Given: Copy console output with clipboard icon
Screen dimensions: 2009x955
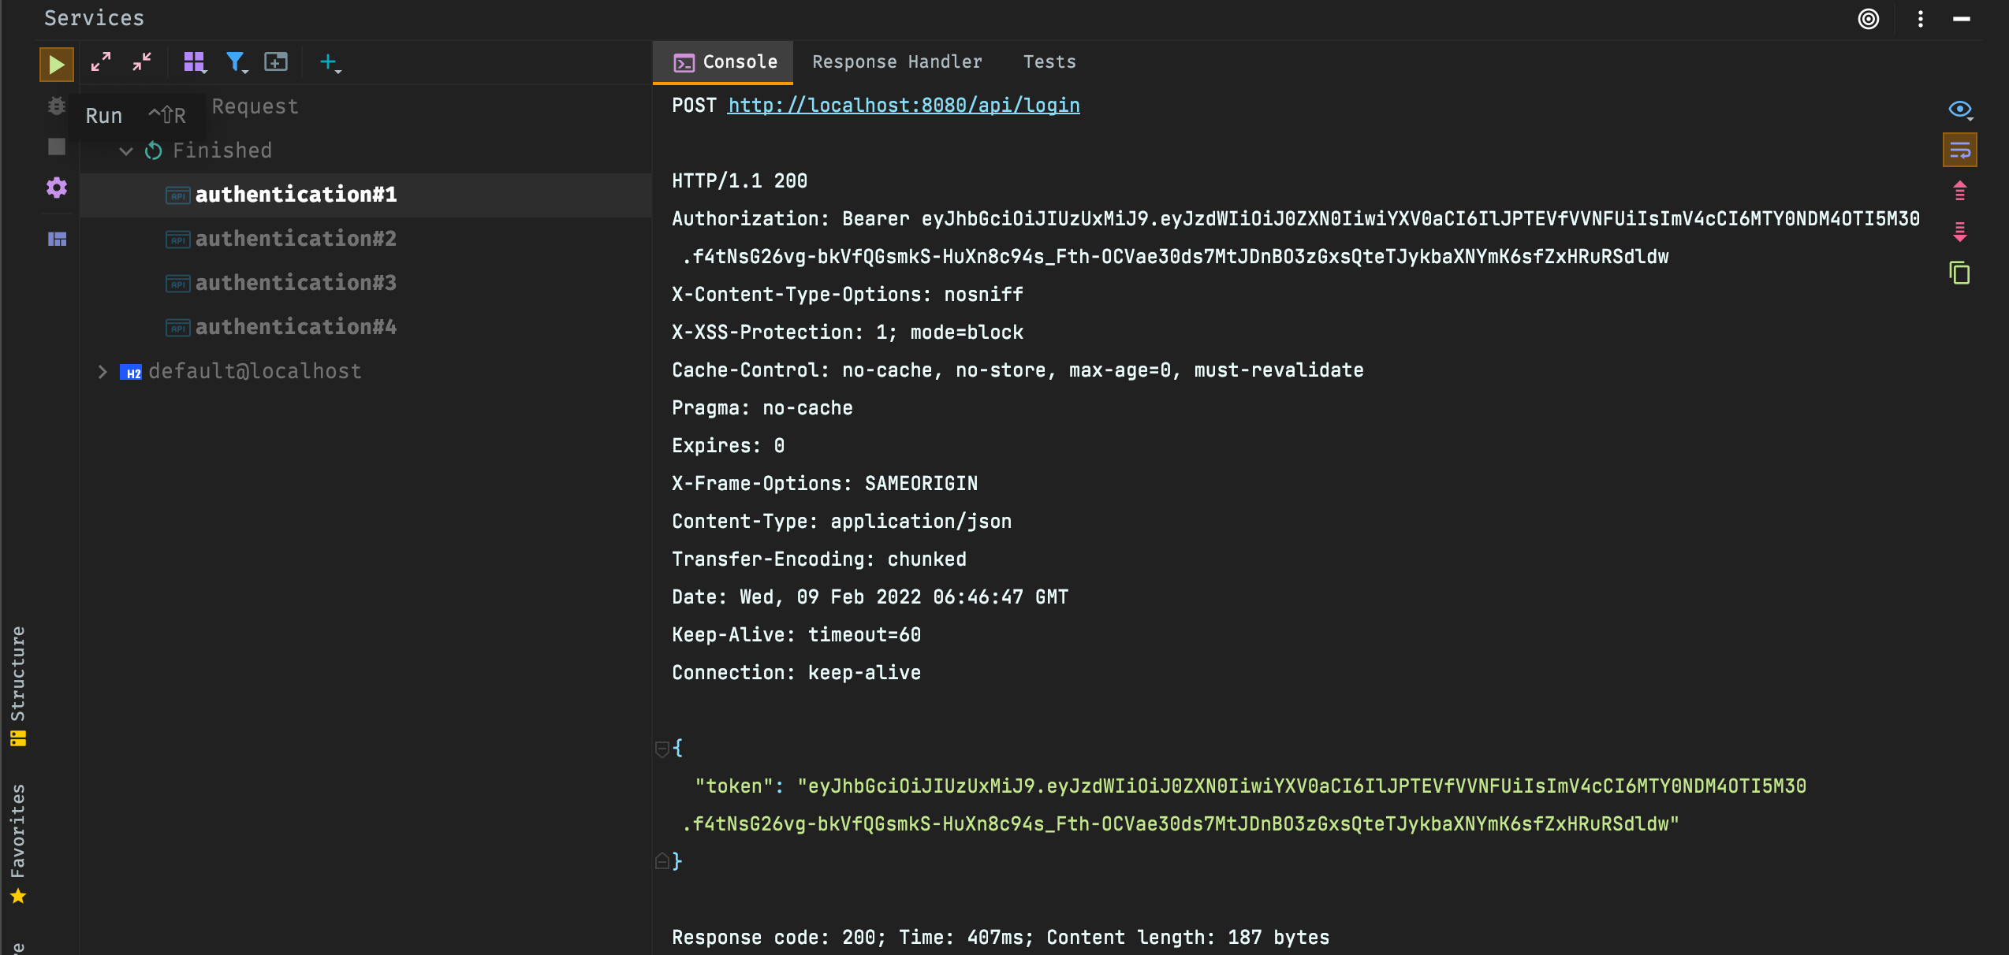Looking at the screenshot, I should click(x=1959, y=273).
